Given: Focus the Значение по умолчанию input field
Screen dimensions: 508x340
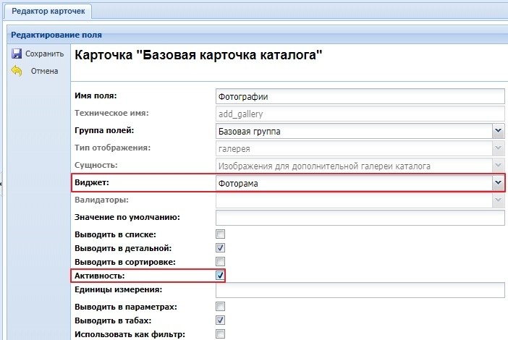Looking at the screenshot, I should [360, 218].
